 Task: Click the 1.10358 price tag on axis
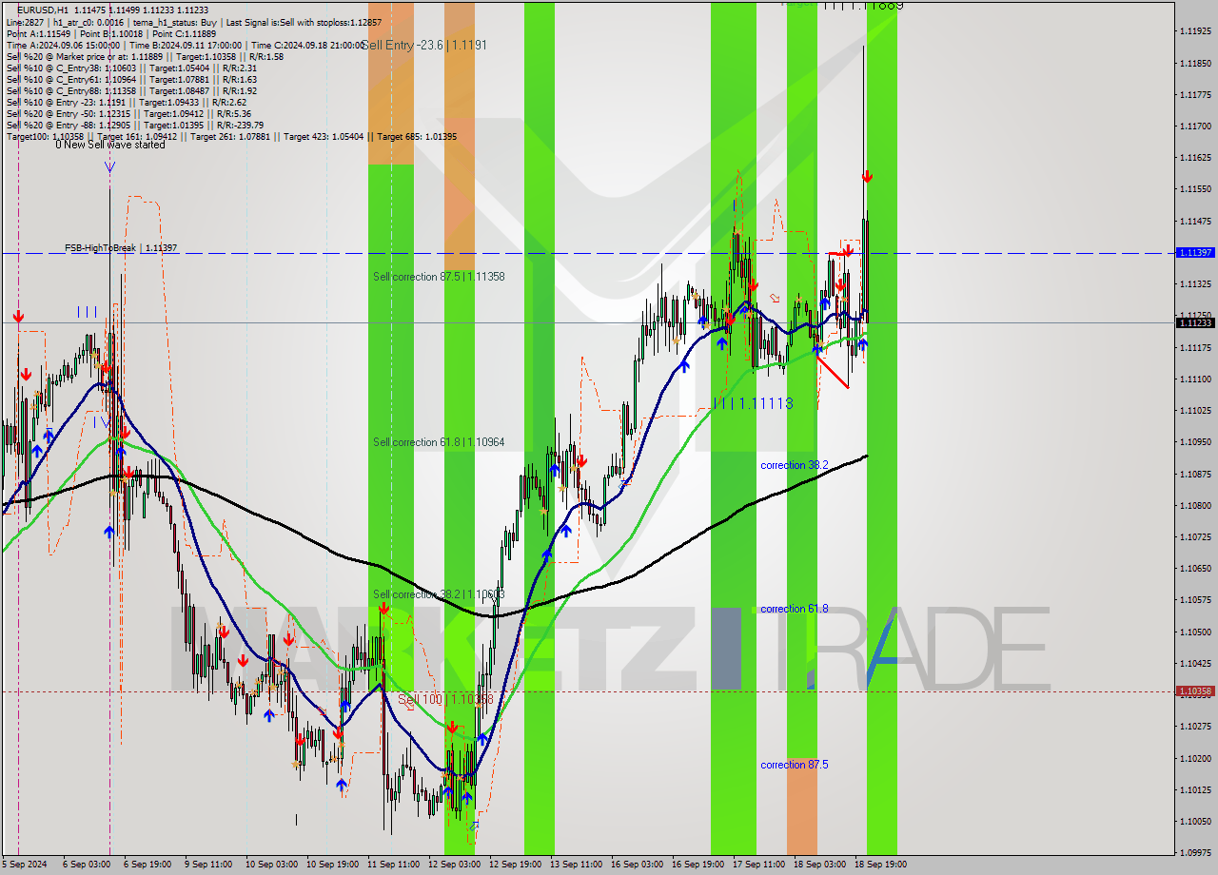(1195, 691)
